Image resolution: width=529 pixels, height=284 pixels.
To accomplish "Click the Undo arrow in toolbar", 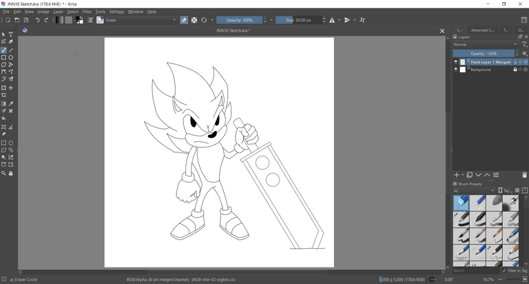I will pos(37,20).
